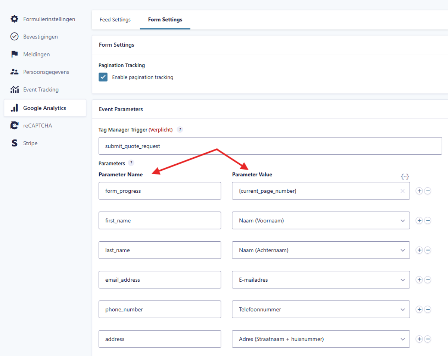Remove the email_address parameter row

coord(428,280)
